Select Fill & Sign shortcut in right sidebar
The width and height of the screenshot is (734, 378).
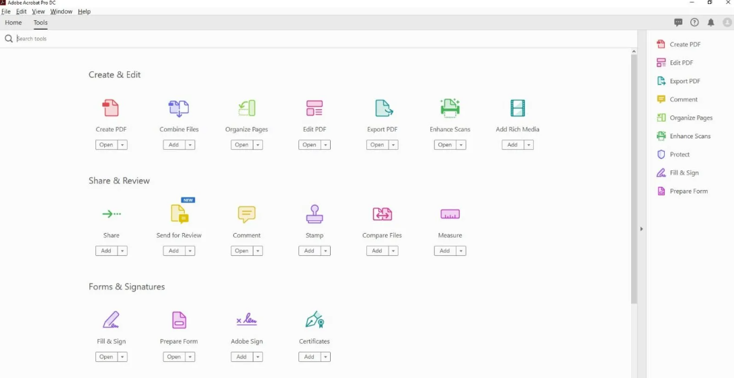pos(678,173)
